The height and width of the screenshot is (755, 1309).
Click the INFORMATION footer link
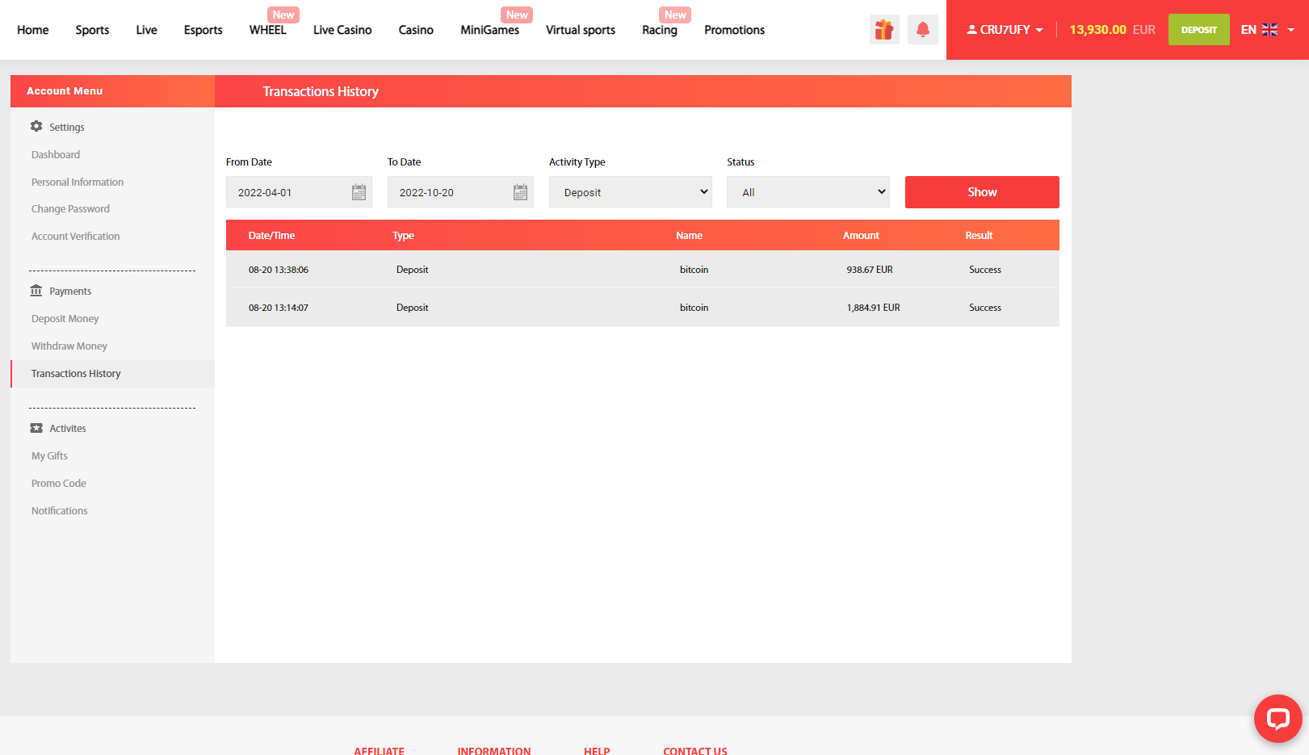tap(494, 750)
